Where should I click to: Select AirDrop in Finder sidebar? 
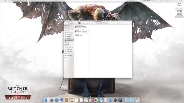click(x=69, y=27)
